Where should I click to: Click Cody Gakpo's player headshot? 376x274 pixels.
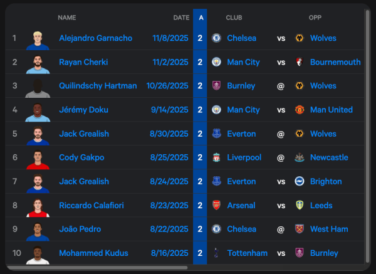pos(38,158)
